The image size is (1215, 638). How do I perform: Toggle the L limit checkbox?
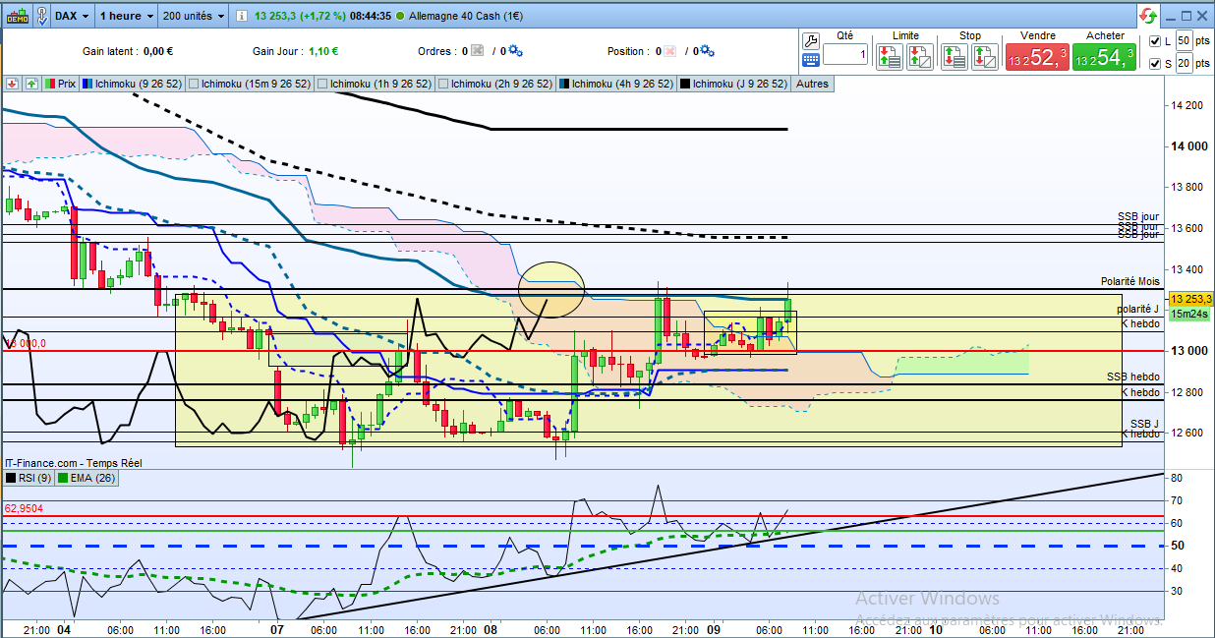[1154, 40]
